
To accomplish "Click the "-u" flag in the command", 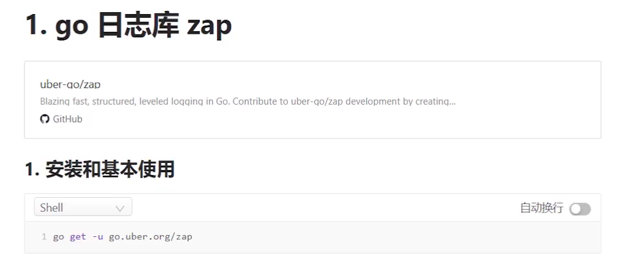I will 97,236.
